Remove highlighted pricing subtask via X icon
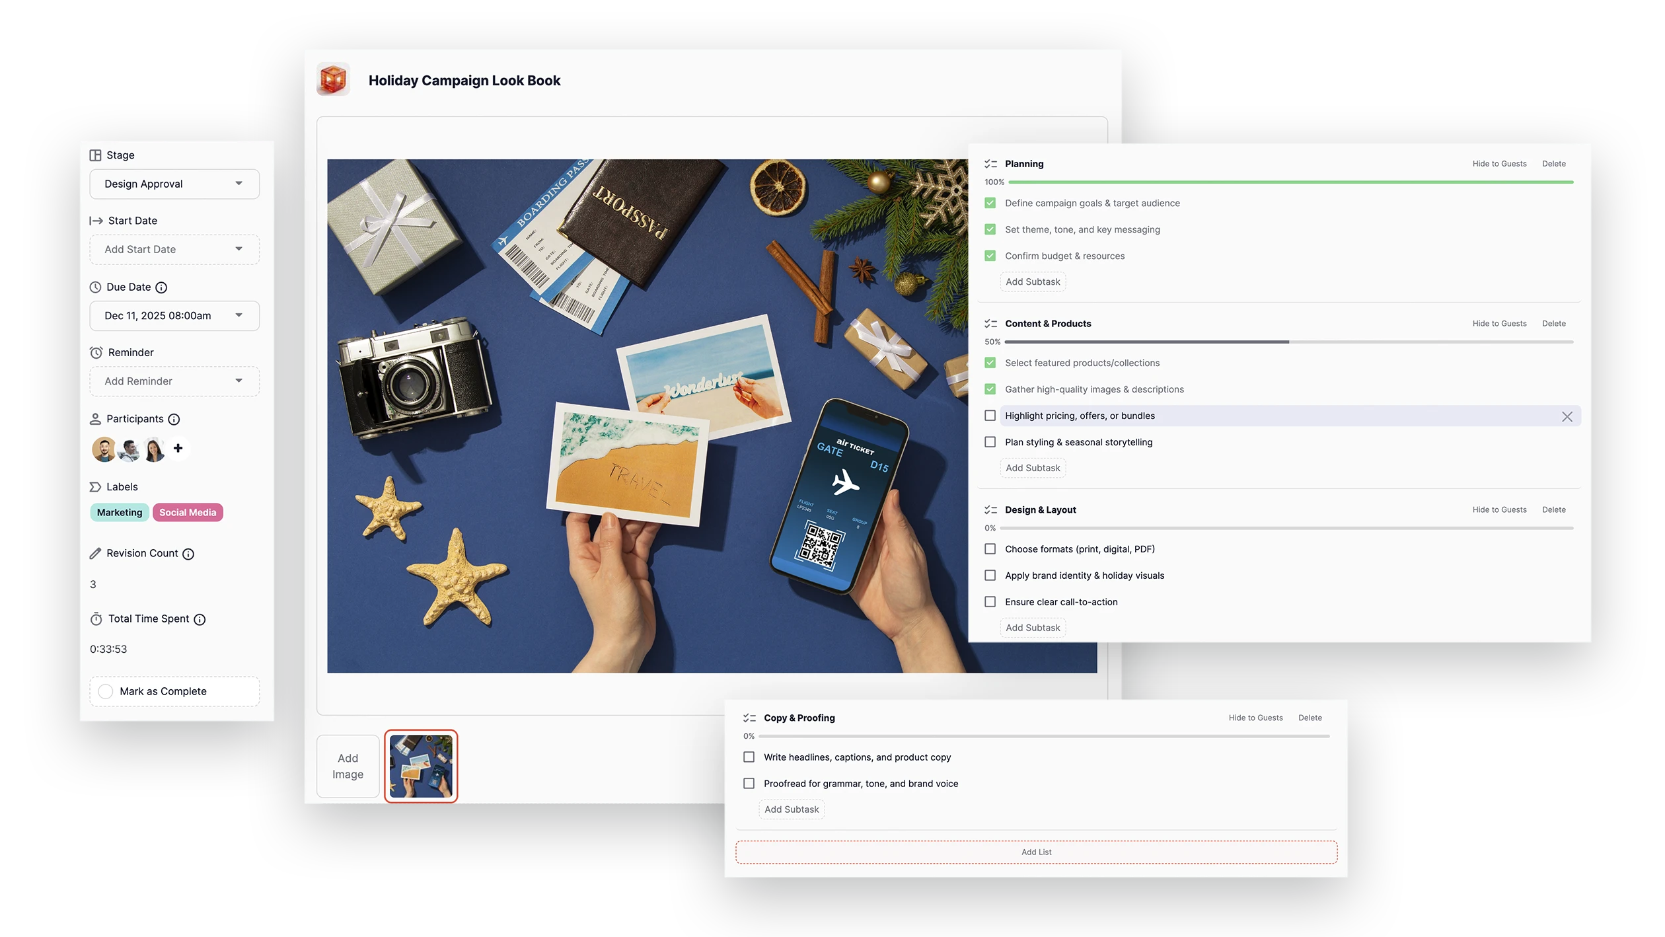 pos(1567,416)
